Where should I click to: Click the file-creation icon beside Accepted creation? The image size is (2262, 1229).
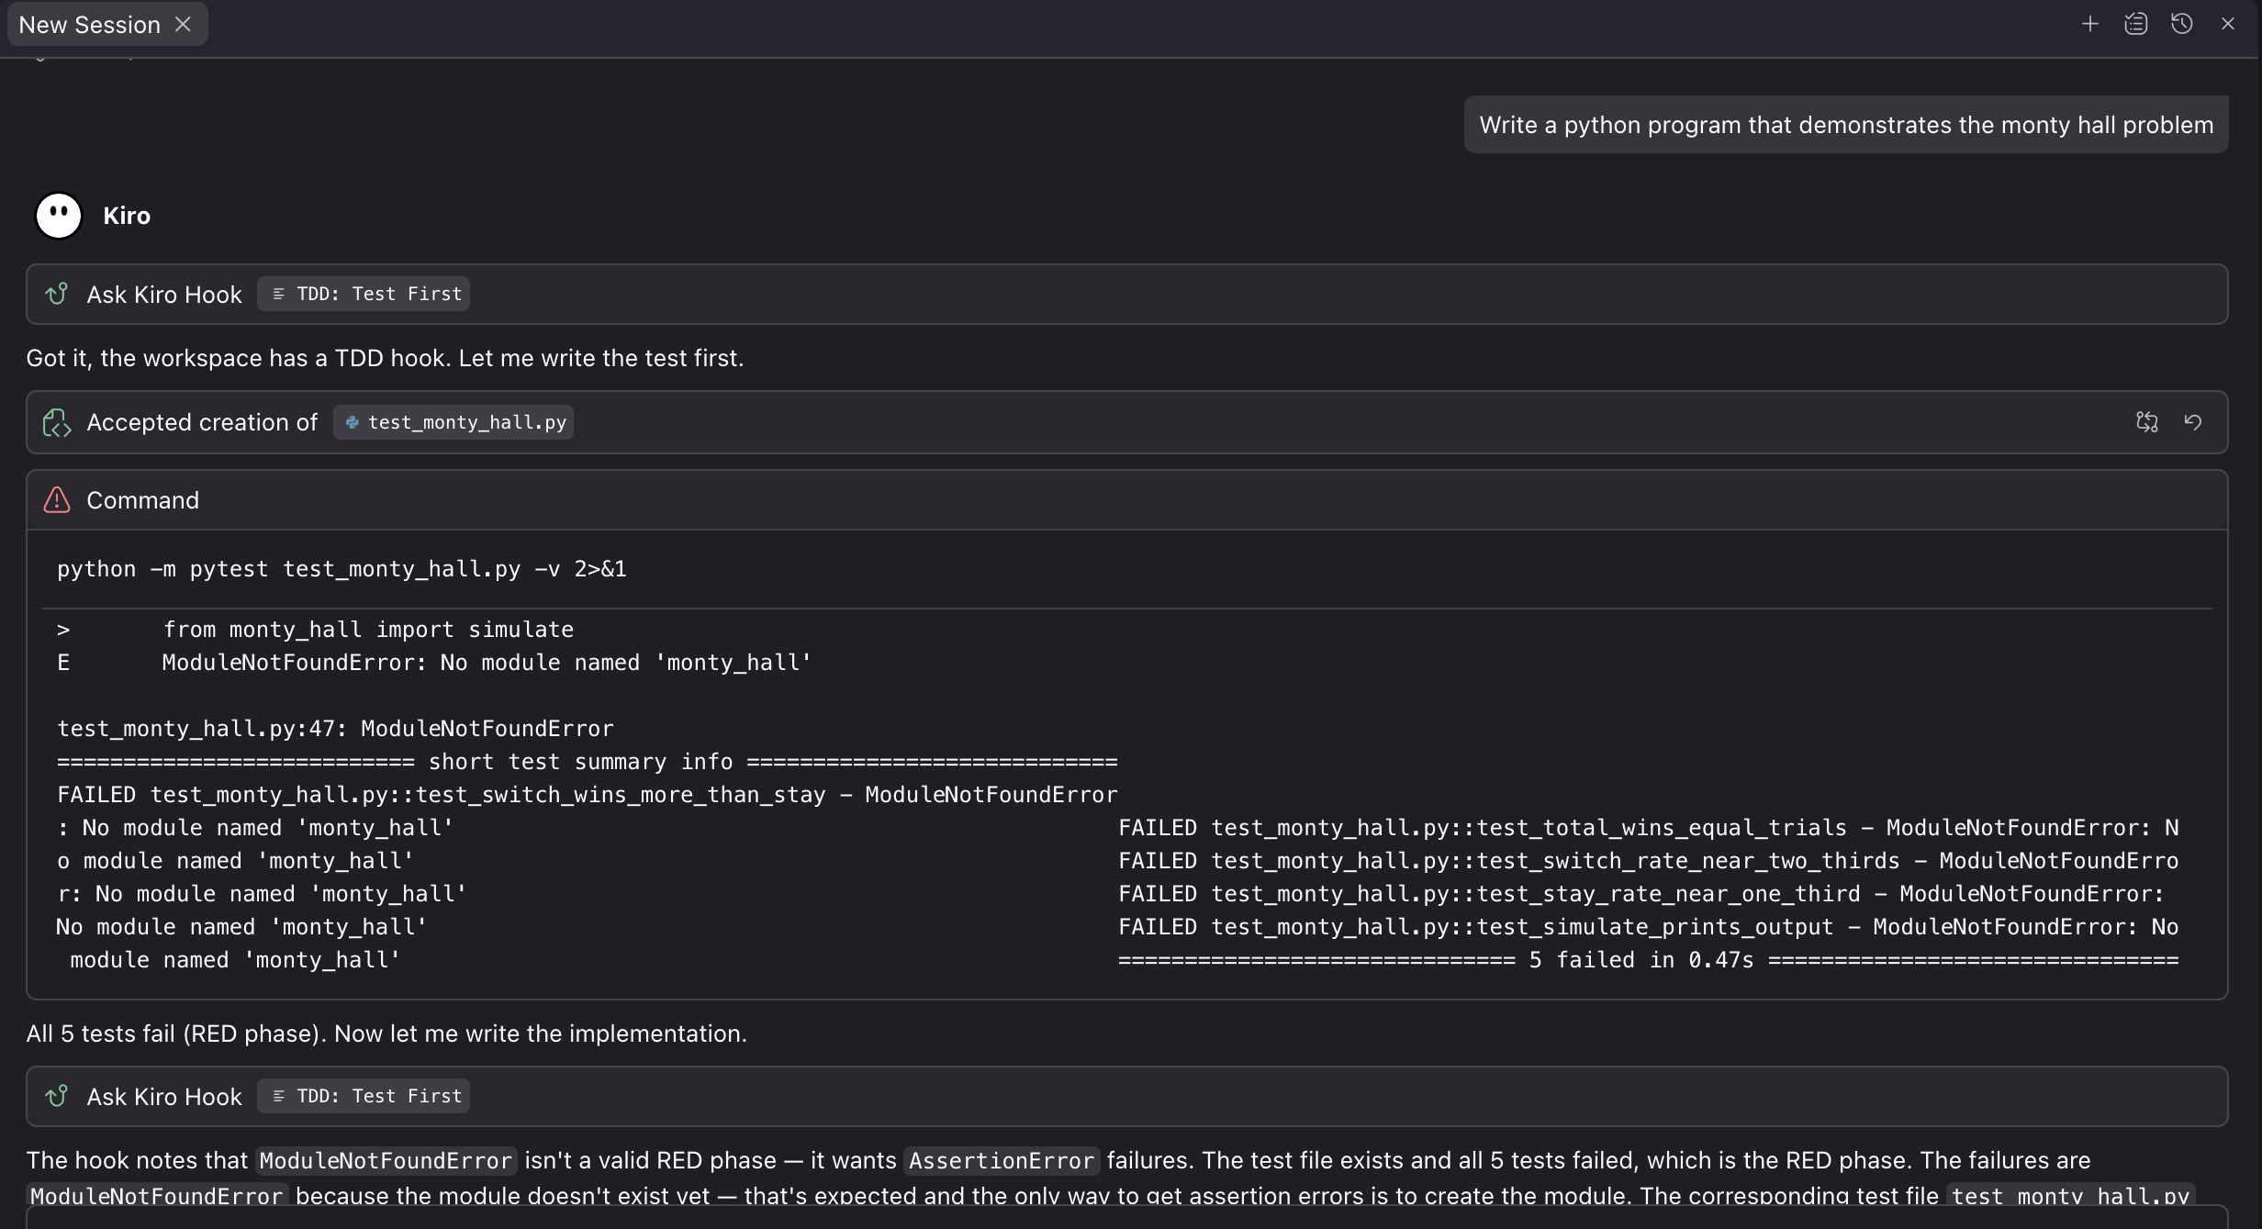(x=57, y=422)
